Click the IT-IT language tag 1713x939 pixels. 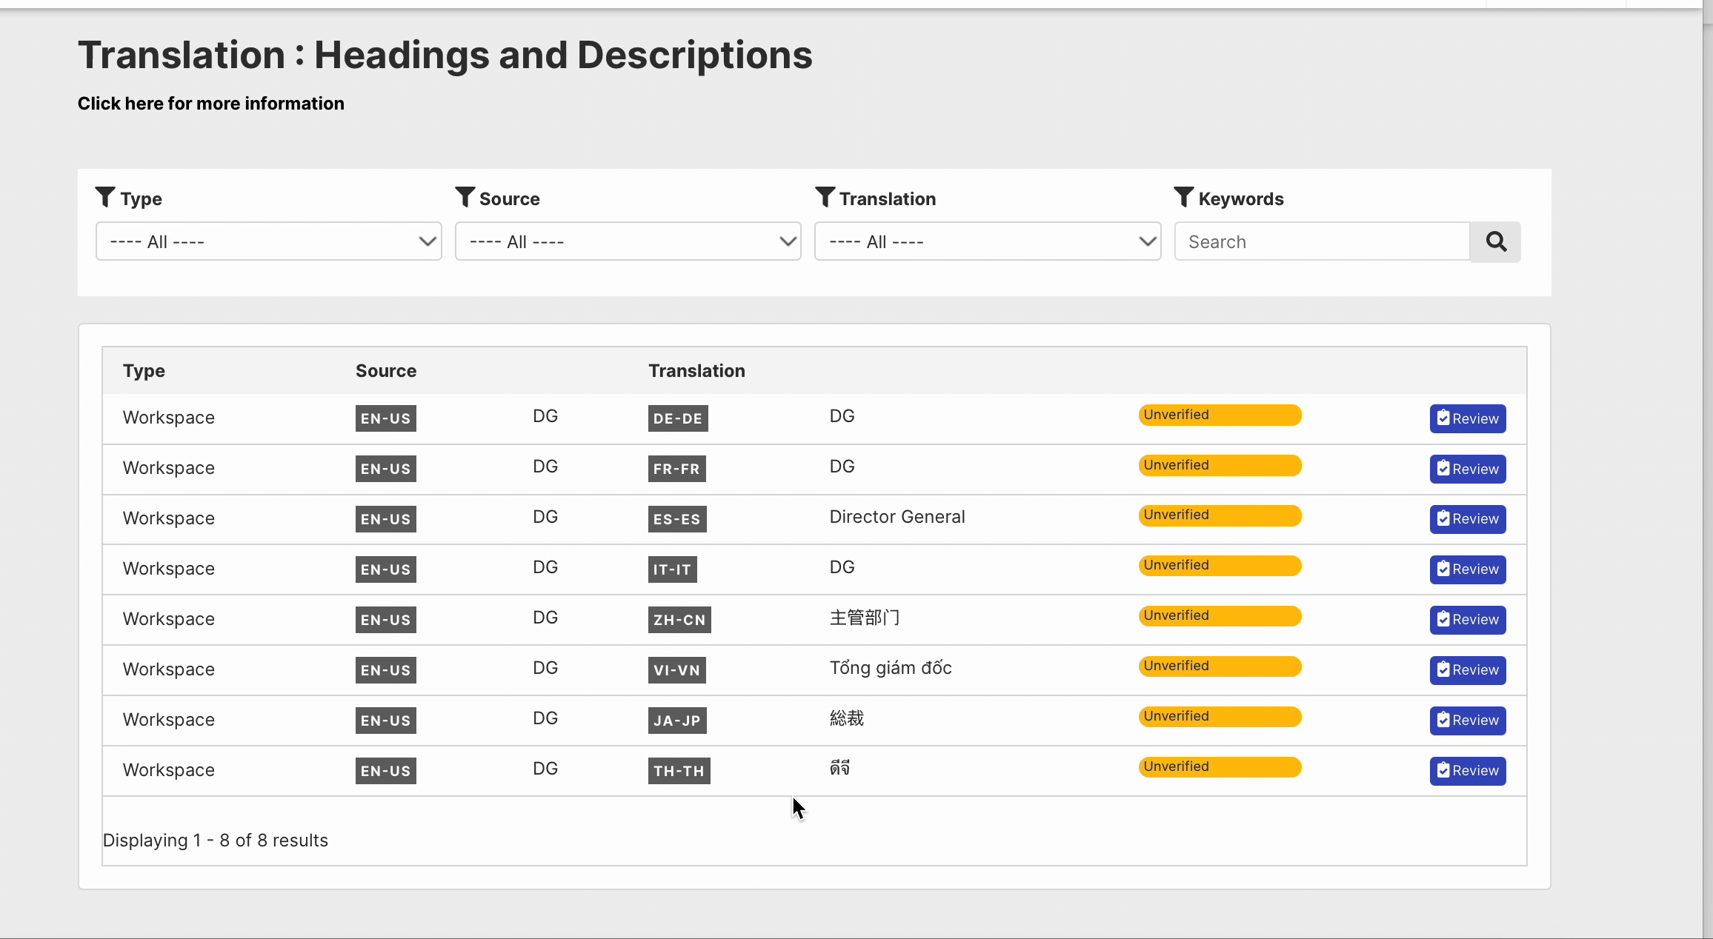coord(672,569)
